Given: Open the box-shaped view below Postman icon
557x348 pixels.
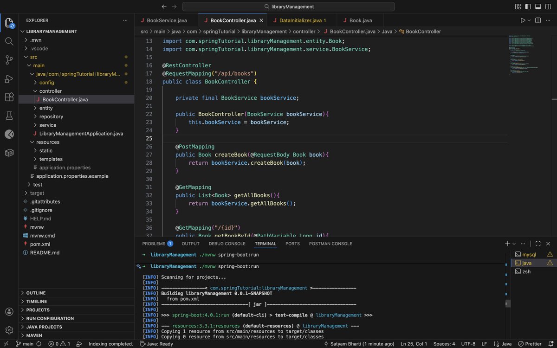Looking at the screenshot, I should click(9, 153).
